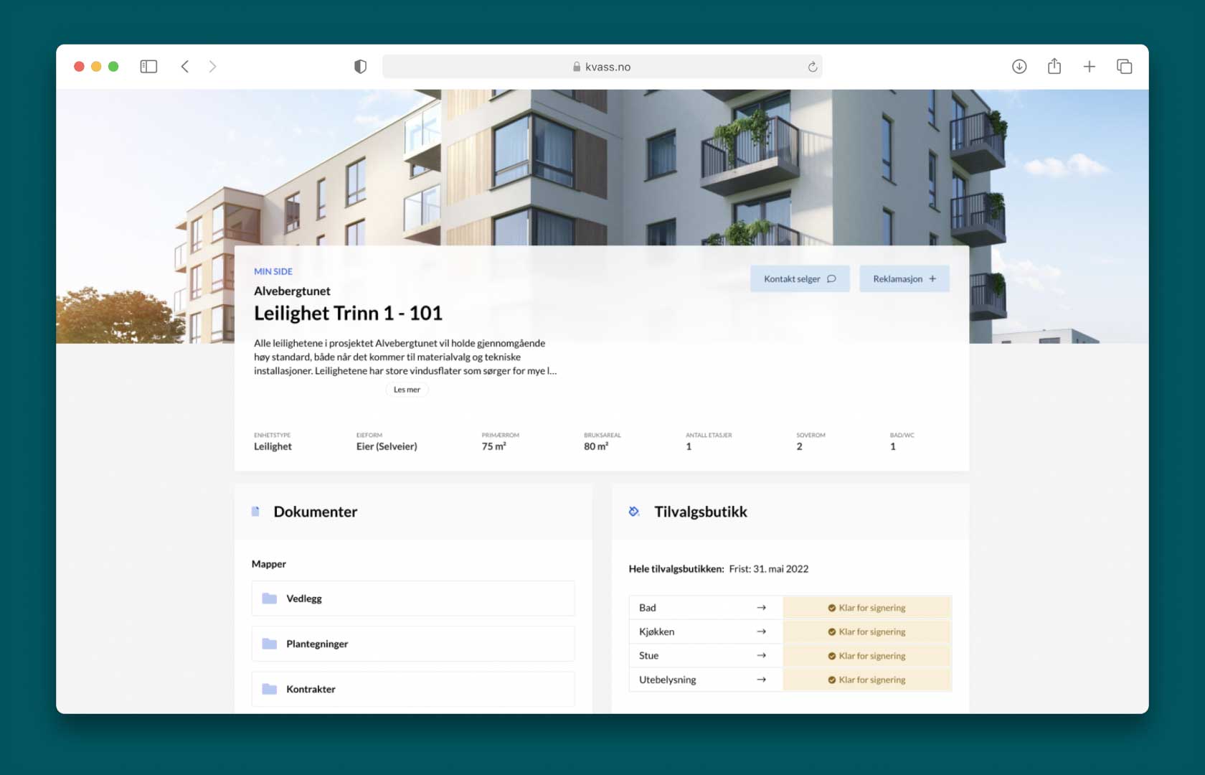Open the MIN SIDE link
This screenshot has height=775, width=1205.
(273, 271)
